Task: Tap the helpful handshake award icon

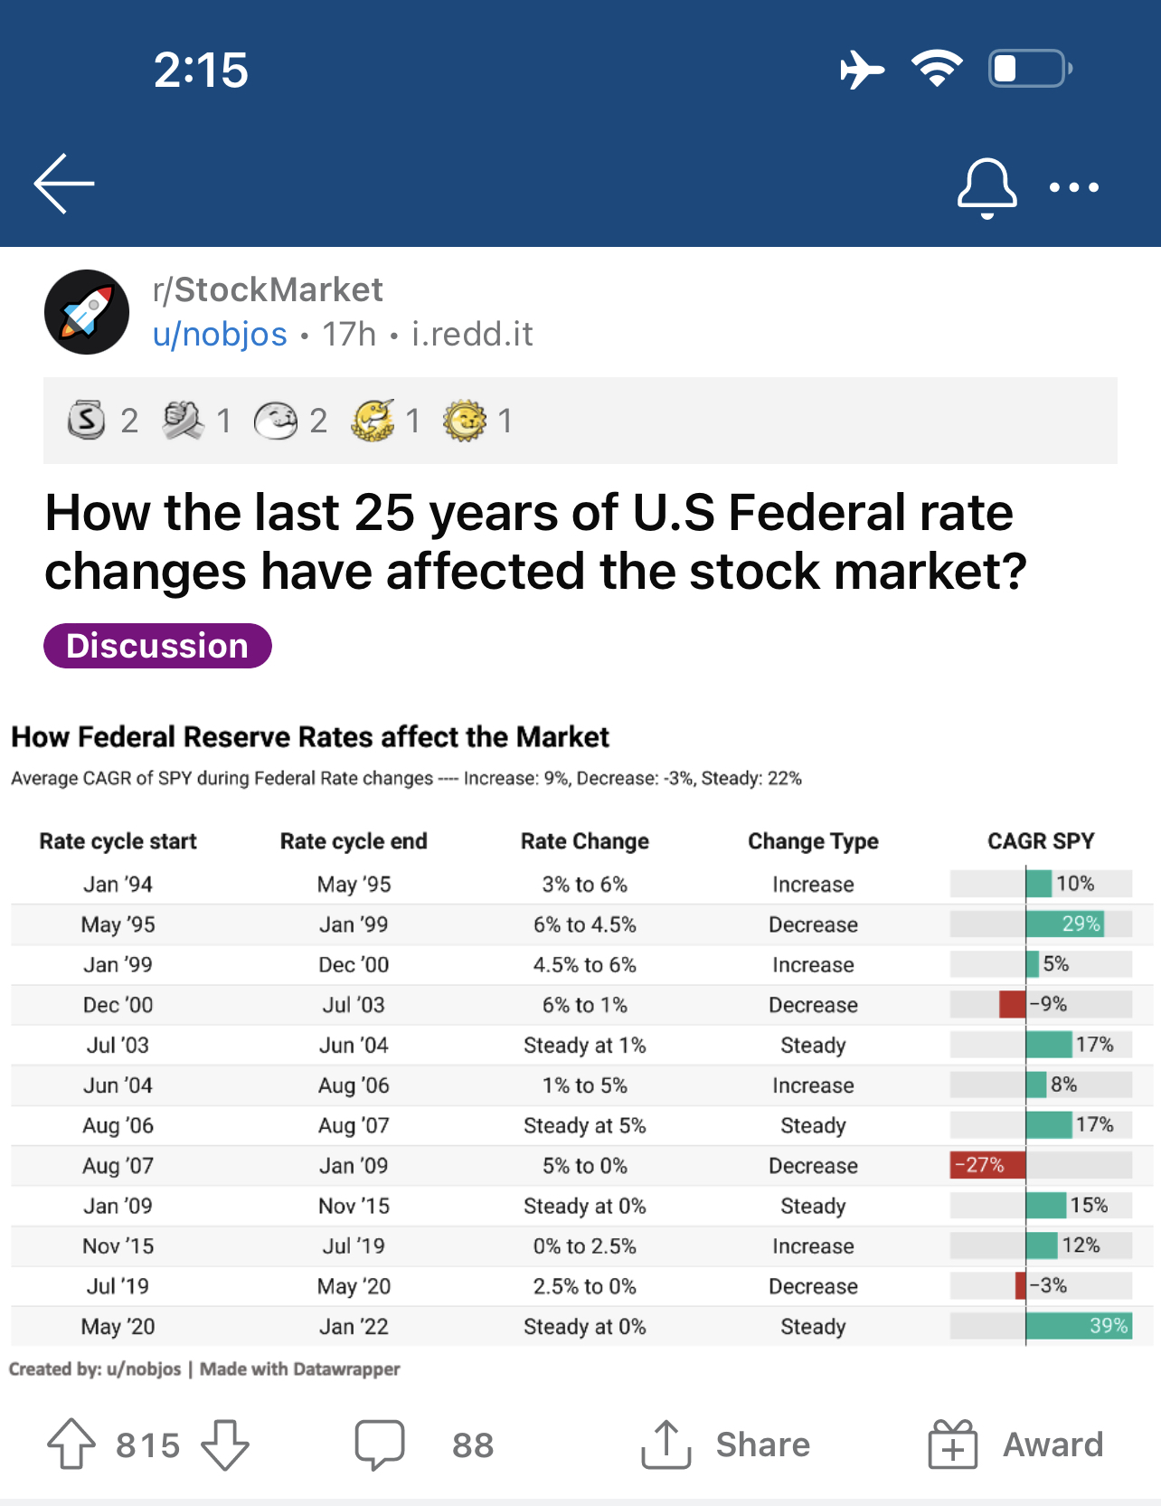Action: pos(183,421)
